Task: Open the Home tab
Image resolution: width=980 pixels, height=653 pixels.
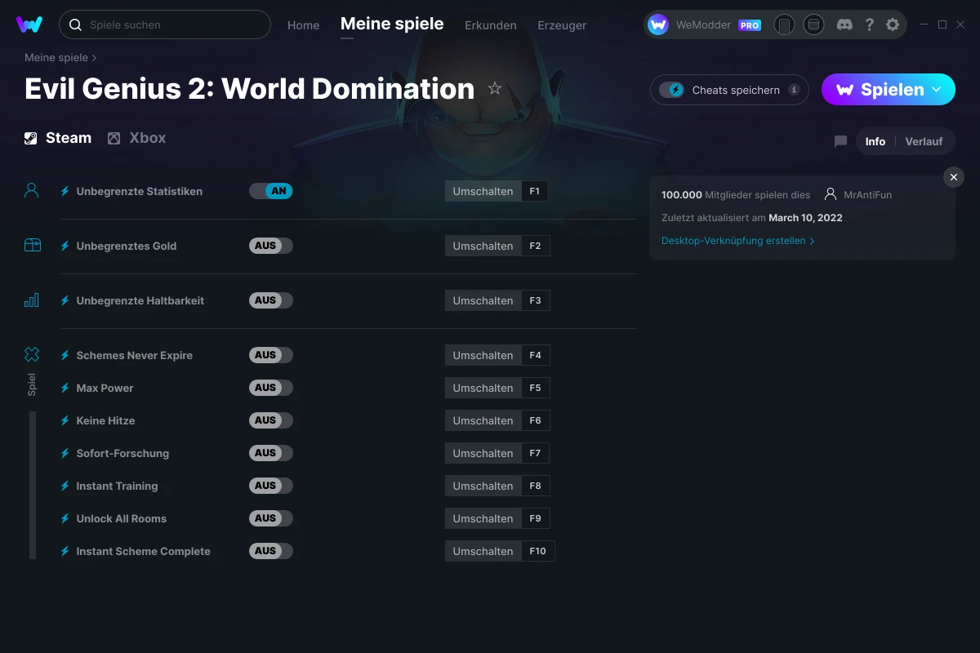Action: tap(304, 25)
